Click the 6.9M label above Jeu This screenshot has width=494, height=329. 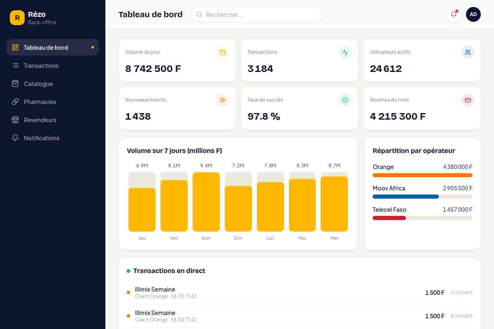[142, 166]
